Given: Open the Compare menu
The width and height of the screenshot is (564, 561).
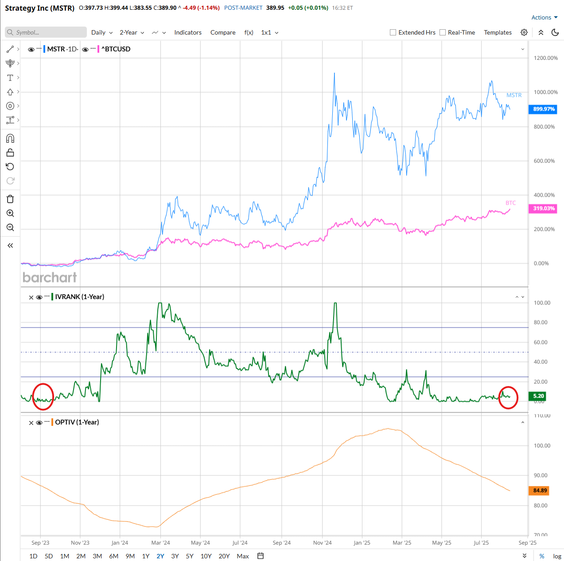Looking at the screenshot, I should tap(223, 32).
